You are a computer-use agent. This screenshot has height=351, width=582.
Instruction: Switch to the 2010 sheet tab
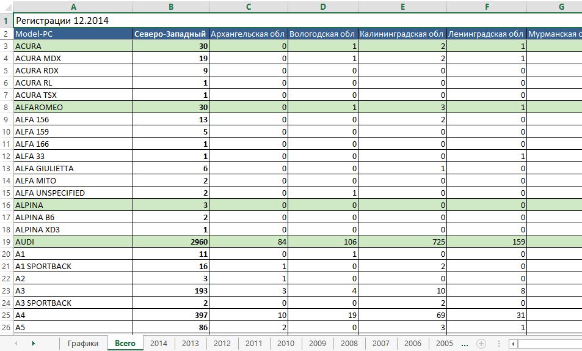pyautogui.click(x=285, y=343)
